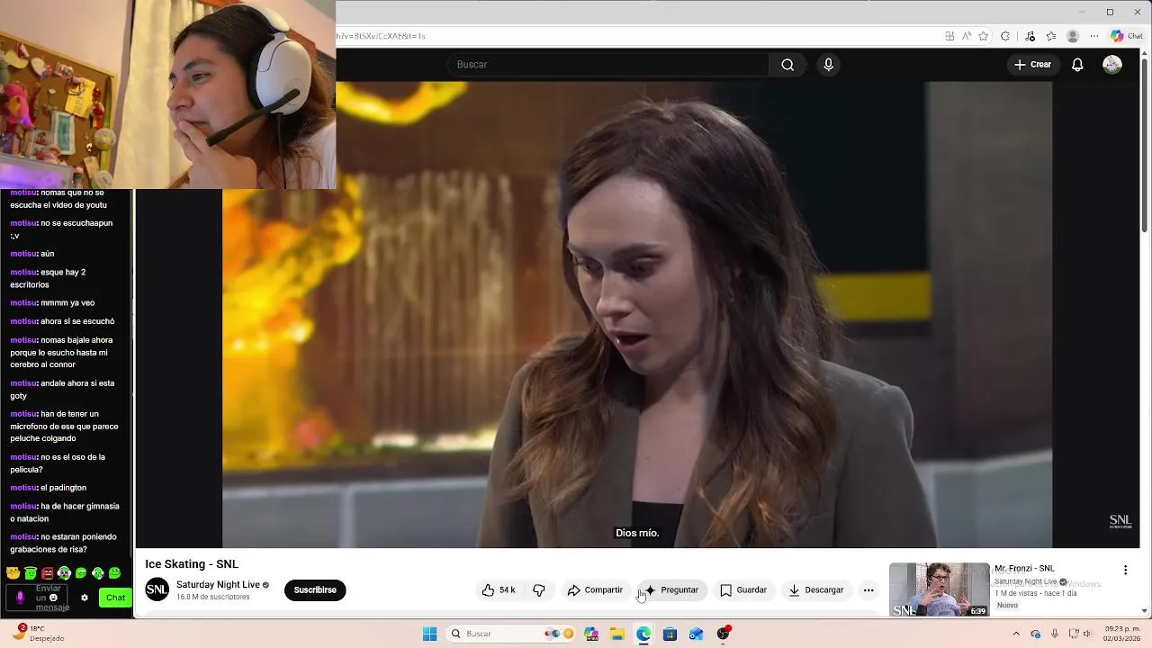1152x648 pixels.
Task: Type in the YouTube Buscar search field
Action: click(x=607, y=65)
